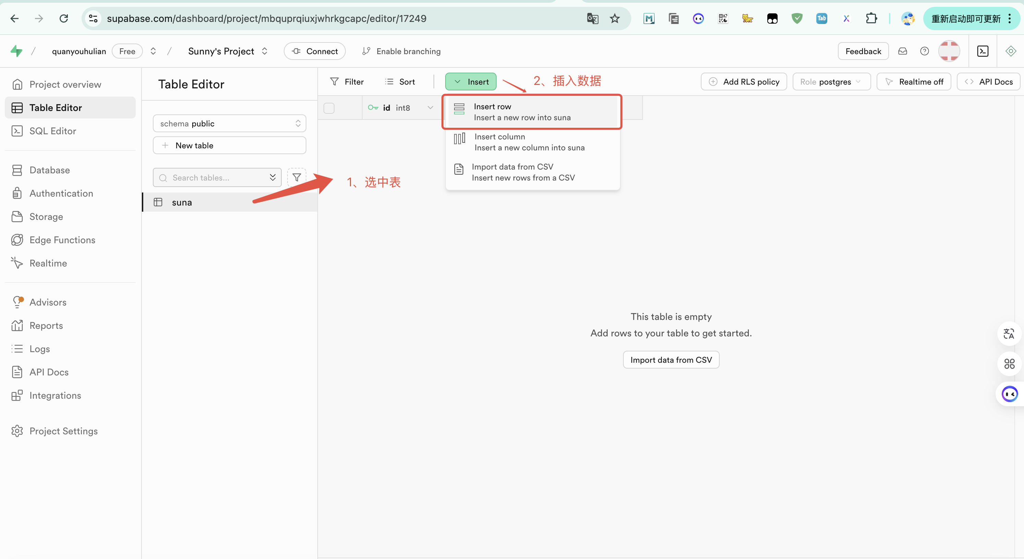1024x559 pixels.
Task: Open the Role postgres dropdown
Action: (831, 82)
